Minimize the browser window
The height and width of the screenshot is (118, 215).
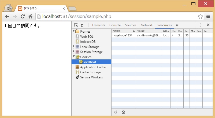click(x=184, y=5)
